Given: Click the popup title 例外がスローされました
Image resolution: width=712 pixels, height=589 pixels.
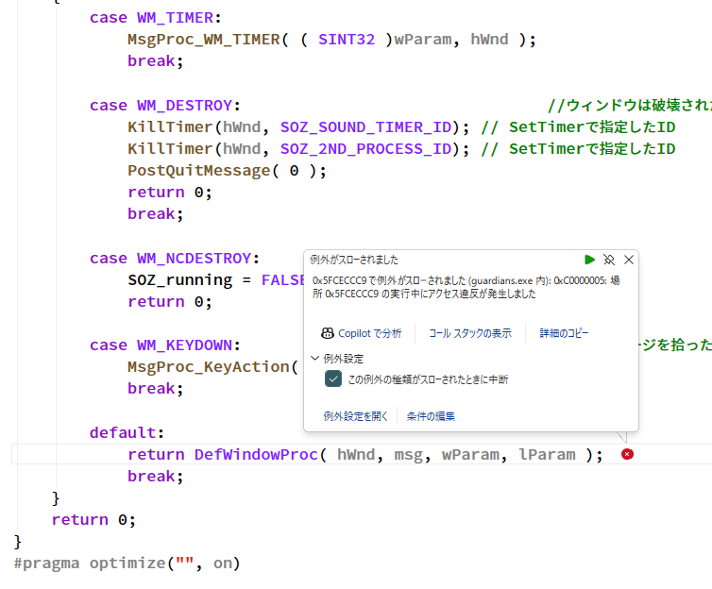Looking at the screenshot, I should pos(354,260).
